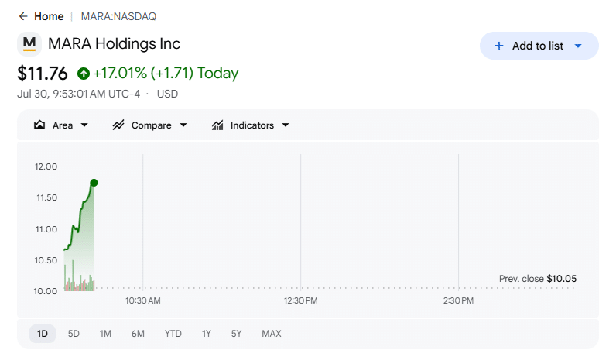This screenshot has width=616, height=357.
Task: Click the 11.50 price axis label
Action: (x=46, y=197)
